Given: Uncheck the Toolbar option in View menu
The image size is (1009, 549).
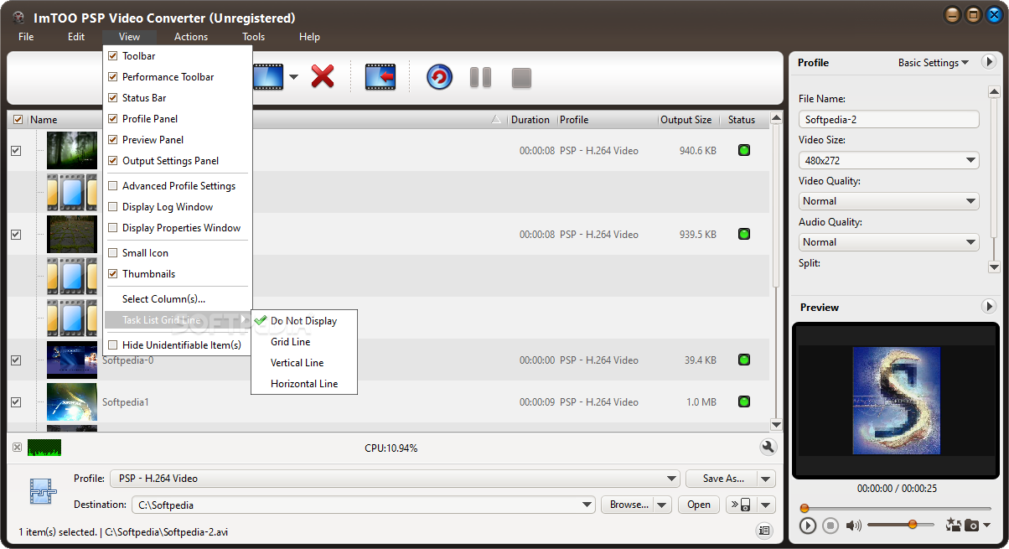Looking at the screenshot, I should (113, 56).
